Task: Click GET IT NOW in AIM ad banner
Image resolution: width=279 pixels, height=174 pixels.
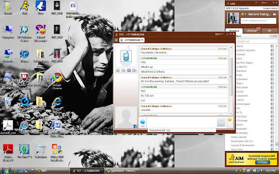Action: [262, 162]
